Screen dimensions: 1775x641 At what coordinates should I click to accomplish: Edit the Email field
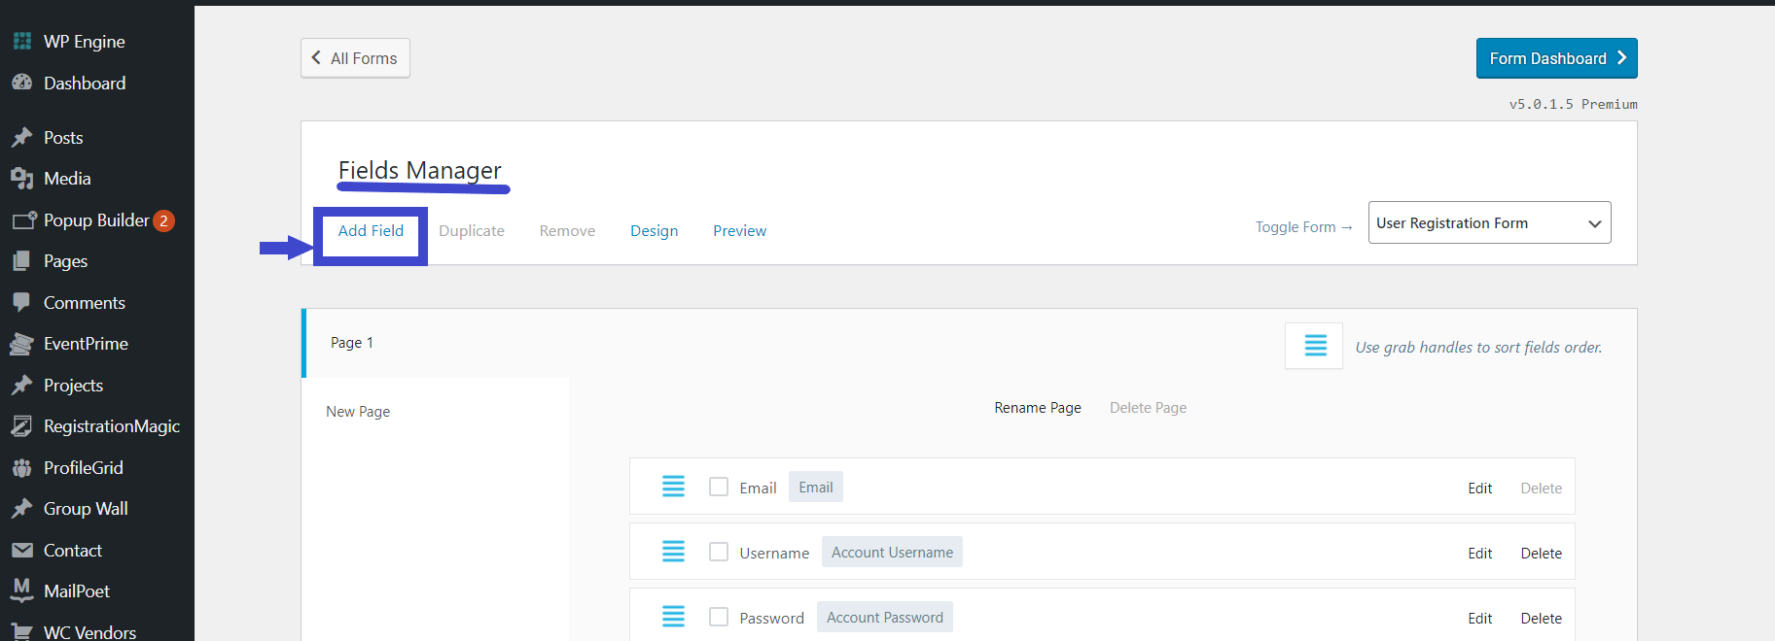pyautogui.click(x=1479, y=489)
